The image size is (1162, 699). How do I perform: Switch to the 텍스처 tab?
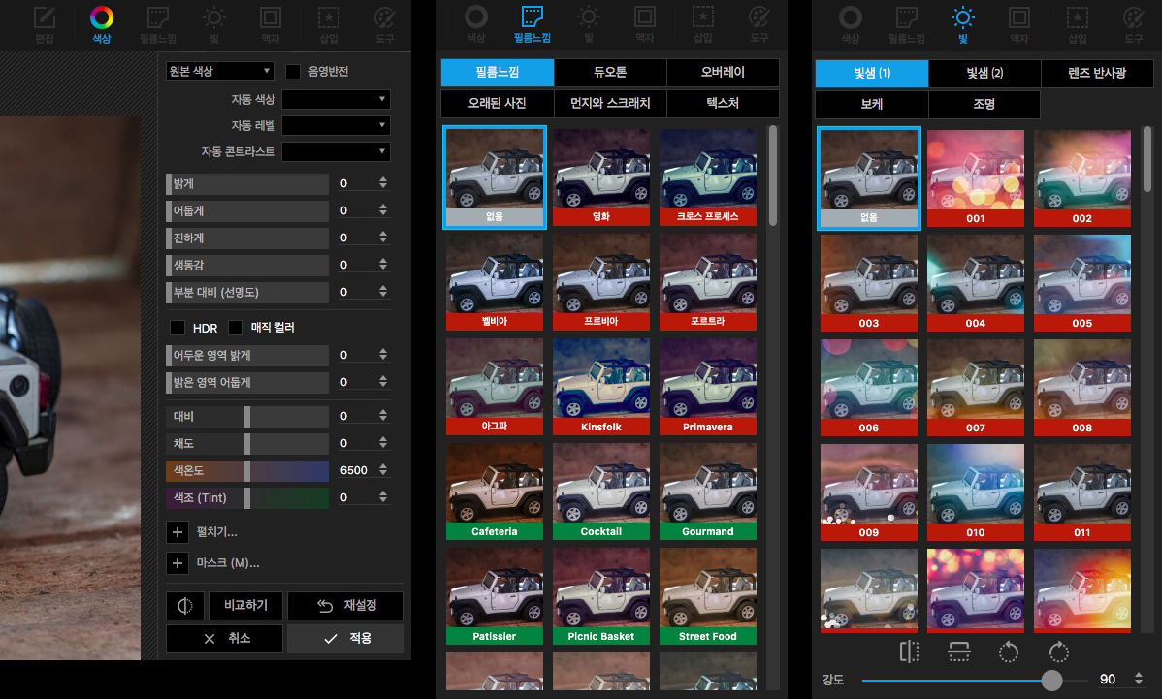[723, 103]
